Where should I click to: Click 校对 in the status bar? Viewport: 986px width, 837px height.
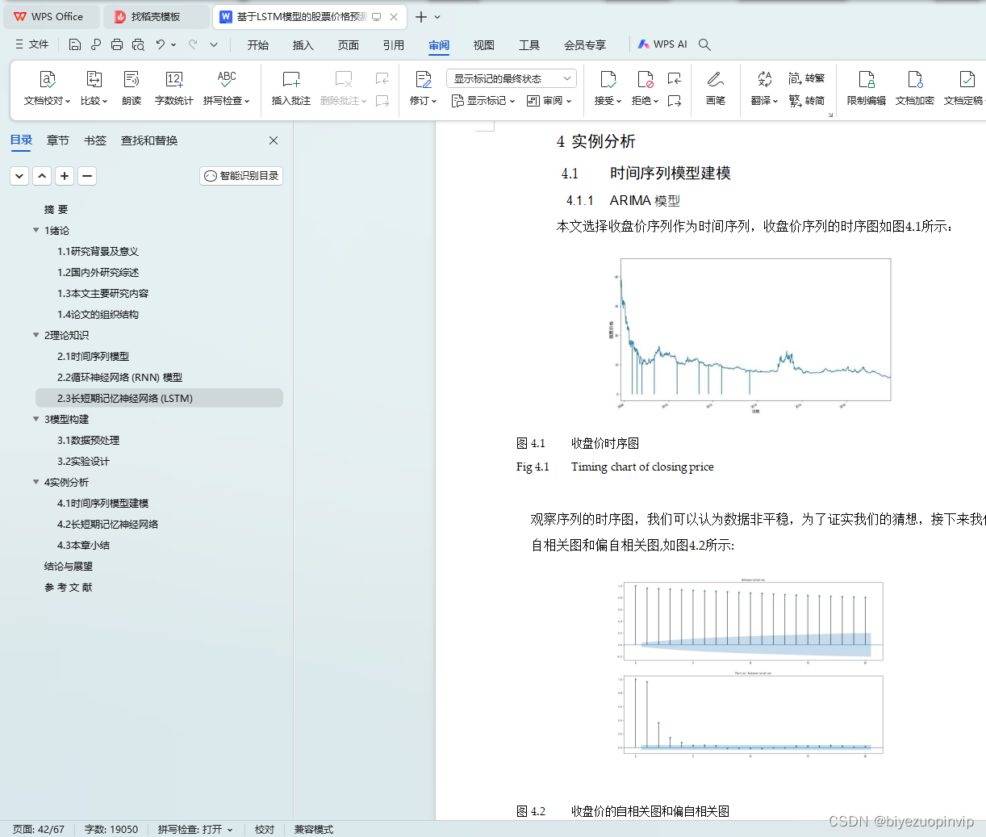265,829
